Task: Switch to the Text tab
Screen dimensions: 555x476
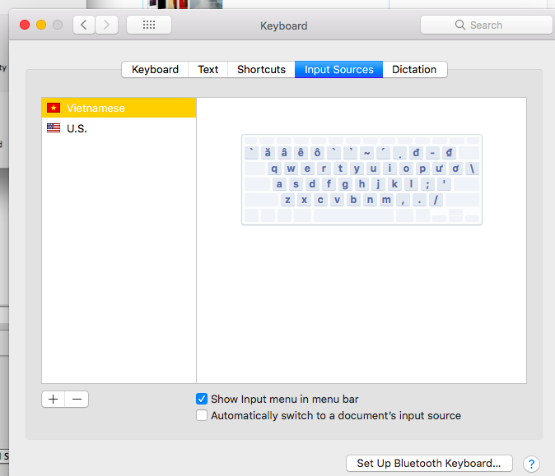Action: click(x=208, y=69)
